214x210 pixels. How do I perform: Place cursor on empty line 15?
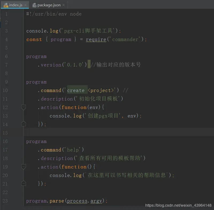point(119,132)
